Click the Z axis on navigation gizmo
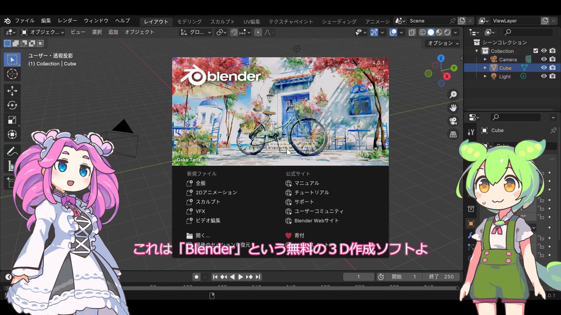Screen dimensions: 561x315 [x=441, y=58]
